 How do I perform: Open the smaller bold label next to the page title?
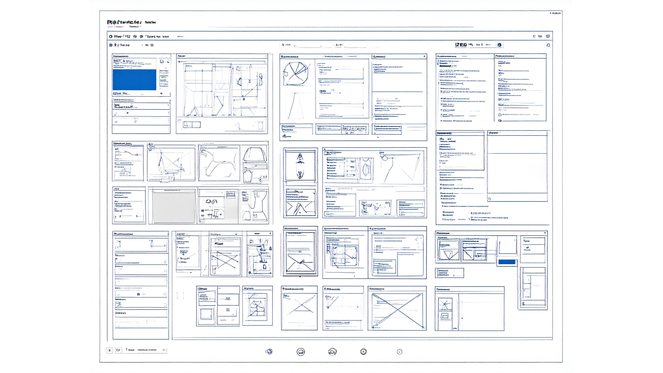(x=150, y=22)
